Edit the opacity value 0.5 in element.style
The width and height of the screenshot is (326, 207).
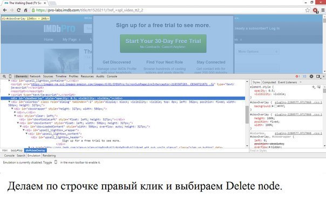pyautogui.click(x=271, y=90)
